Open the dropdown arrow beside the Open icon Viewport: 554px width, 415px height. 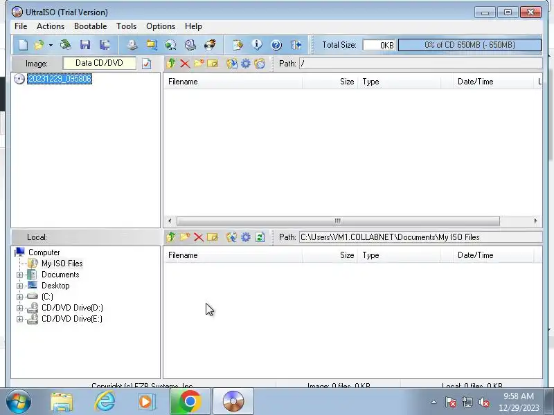coord(51,45)
